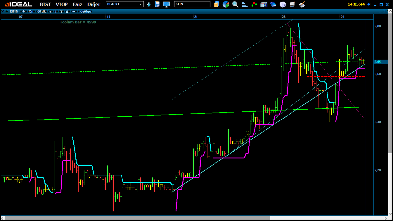Open the VIOP menu

point(62,4)
